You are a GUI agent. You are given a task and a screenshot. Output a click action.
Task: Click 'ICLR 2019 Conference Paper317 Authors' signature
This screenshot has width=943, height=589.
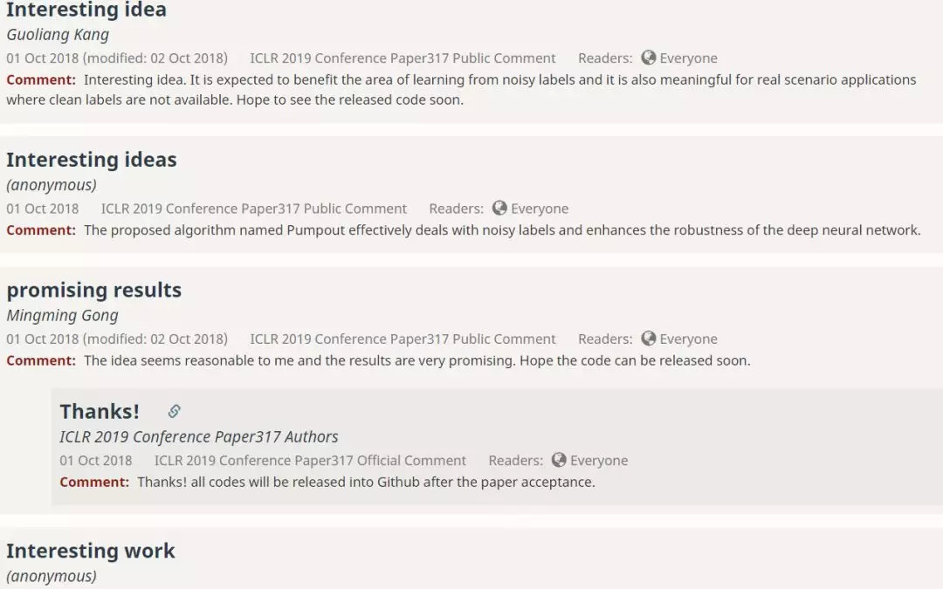[198, 436]
